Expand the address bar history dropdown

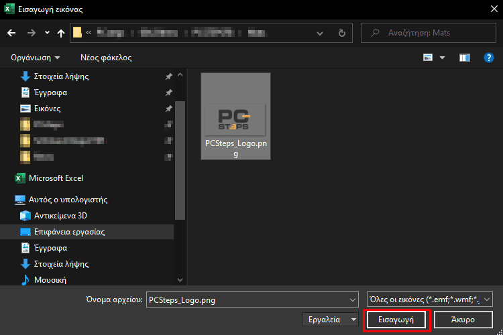coord(320,33)
